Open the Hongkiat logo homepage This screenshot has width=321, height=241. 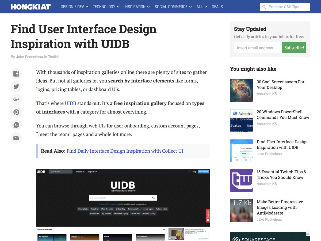[x=30, y=7]
